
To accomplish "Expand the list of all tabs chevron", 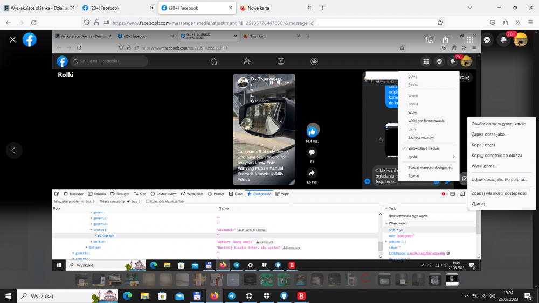I will pos(470,8).
